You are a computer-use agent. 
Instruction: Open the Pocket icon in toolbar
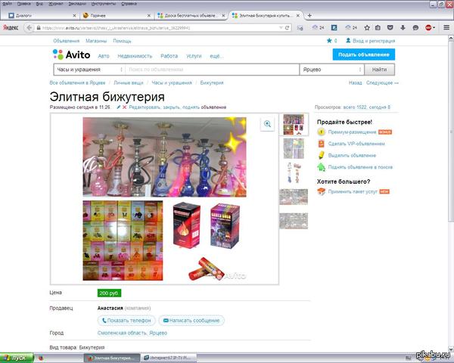coord(390,28)
